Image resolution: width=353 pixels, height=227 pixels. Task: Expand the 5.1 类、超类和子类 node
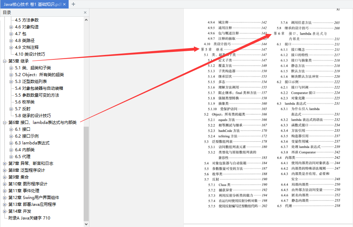pos(11,68)
